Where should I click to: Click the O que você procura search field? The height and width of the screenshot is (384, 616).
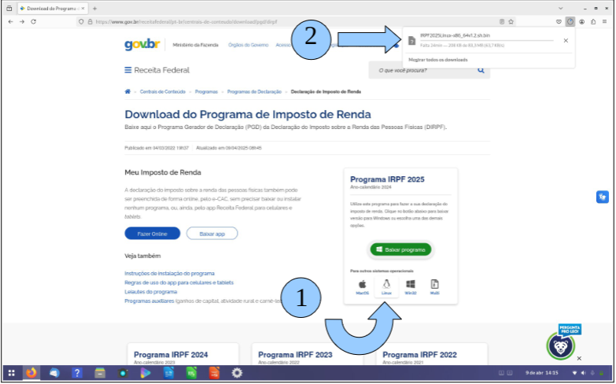point(424,70)
